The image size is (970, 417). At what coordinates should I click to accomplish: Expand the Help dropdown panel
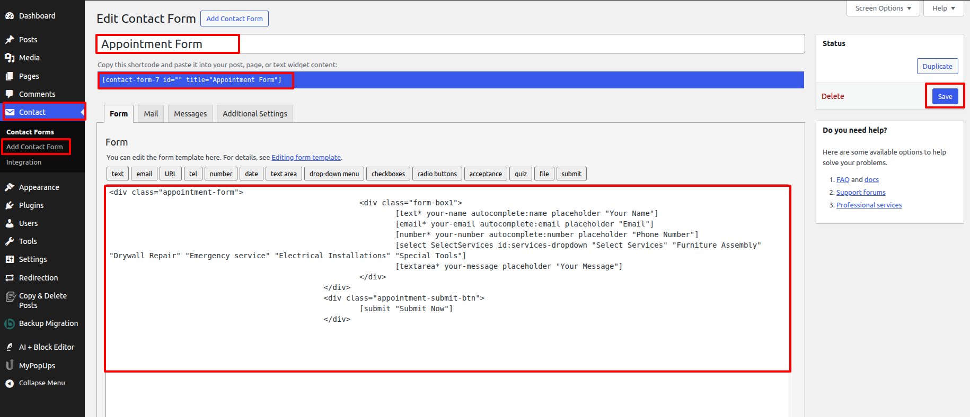tap(943, 8)
